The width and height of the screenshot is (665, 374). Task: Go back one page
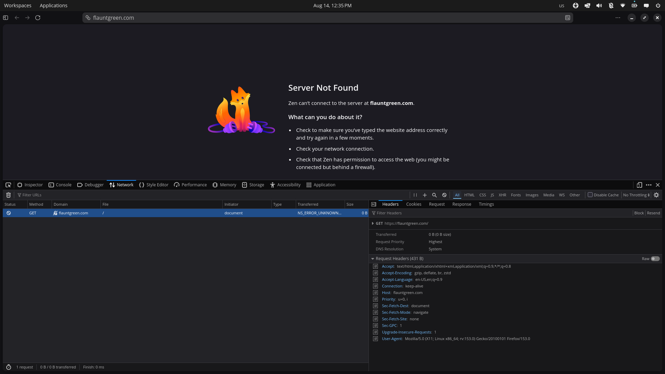point(17,18)
